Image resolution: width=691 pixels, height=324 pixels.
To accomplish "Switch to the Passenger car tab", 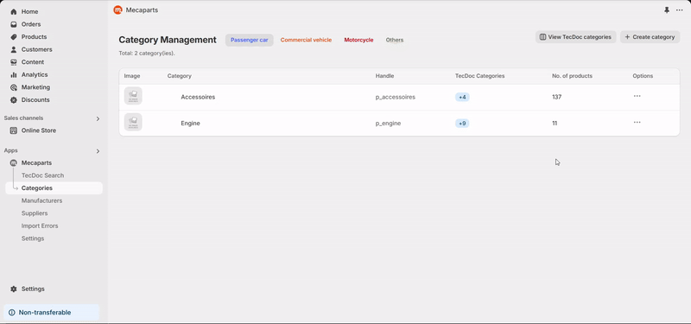I will (x=250, y=40).
